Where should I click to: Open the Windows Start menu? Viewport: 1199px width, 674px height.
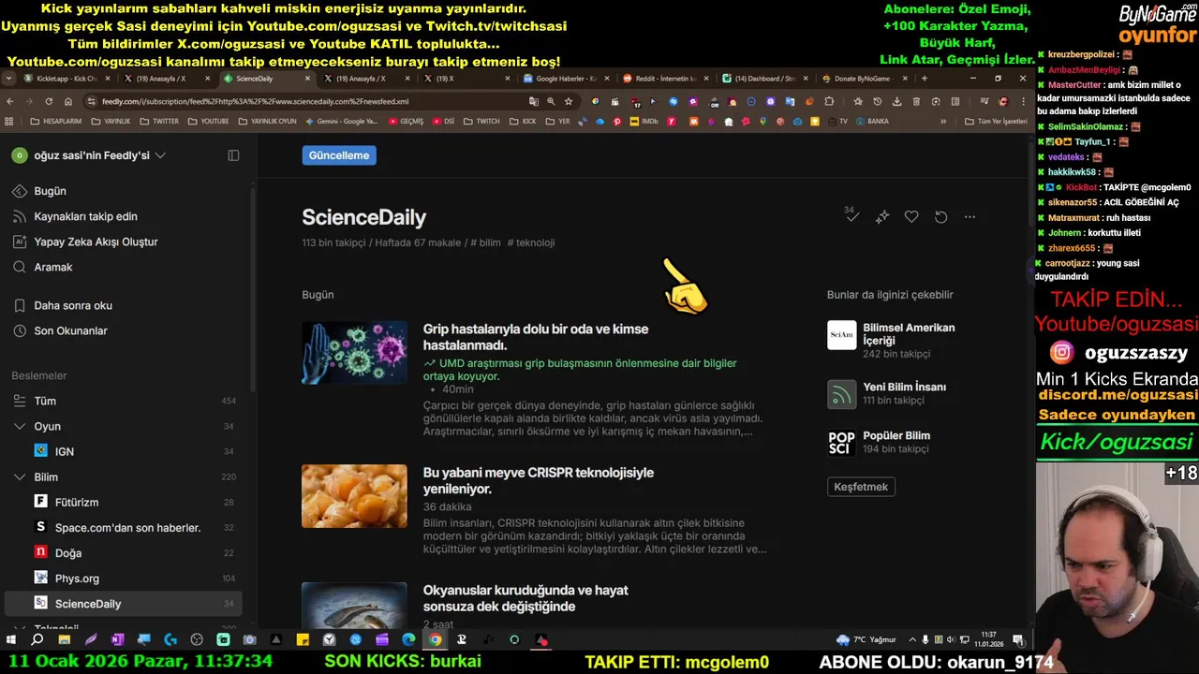click(11, 640)
